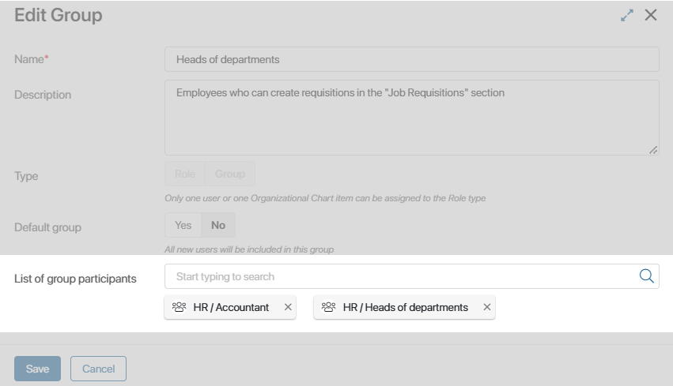Select the Role type option
673x386 pixels.
[x=185, y=174]
